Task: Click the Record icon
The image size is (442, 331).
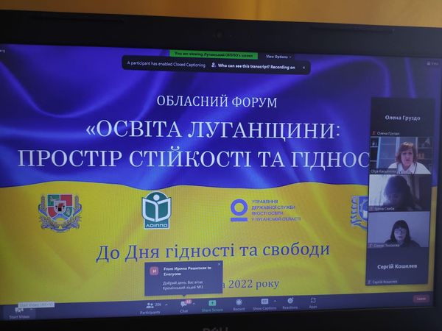Action: (x=239, y=302)
